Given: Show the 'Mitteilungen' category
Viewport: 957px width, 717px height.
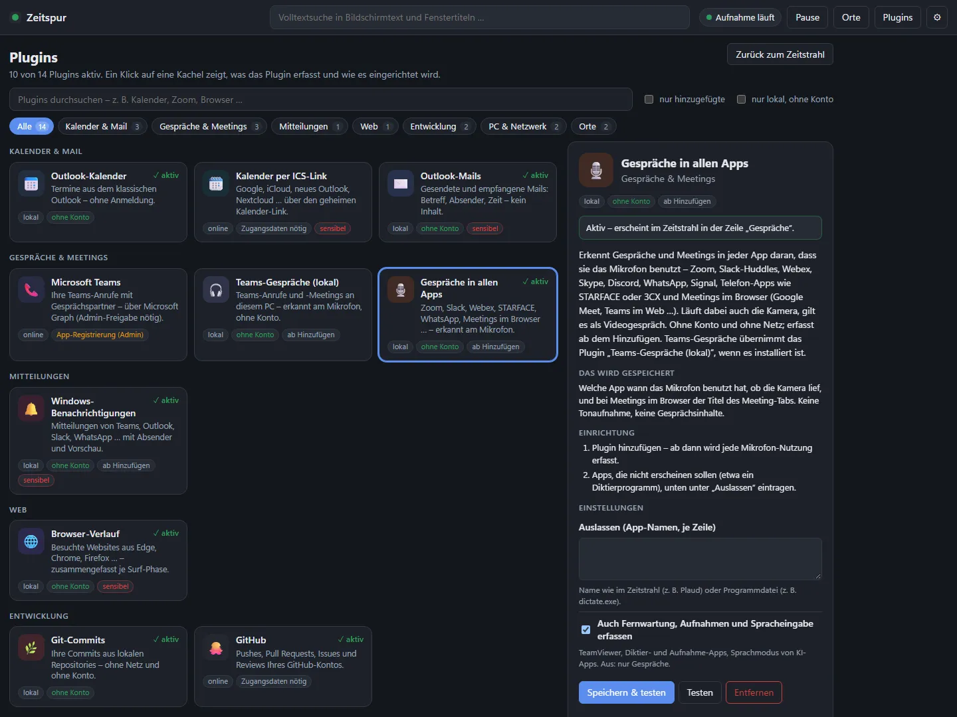Looking at the screenshot, I should click(x=310, y=126).
